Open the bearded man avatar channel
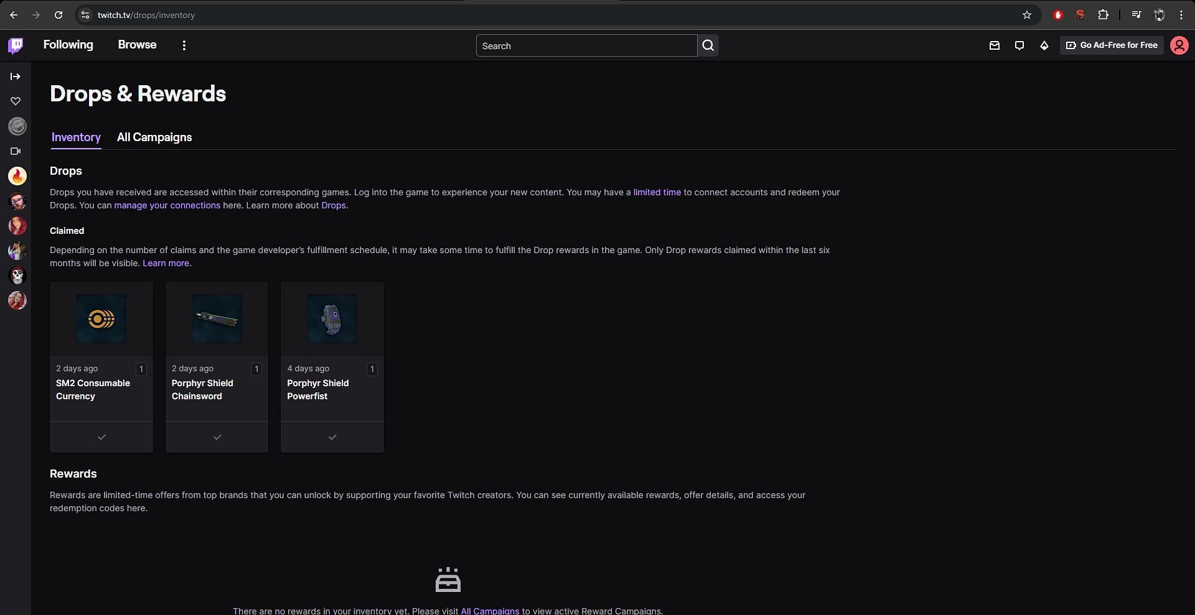The width and height of the screenshot is (1195, 615). point(17,201)
